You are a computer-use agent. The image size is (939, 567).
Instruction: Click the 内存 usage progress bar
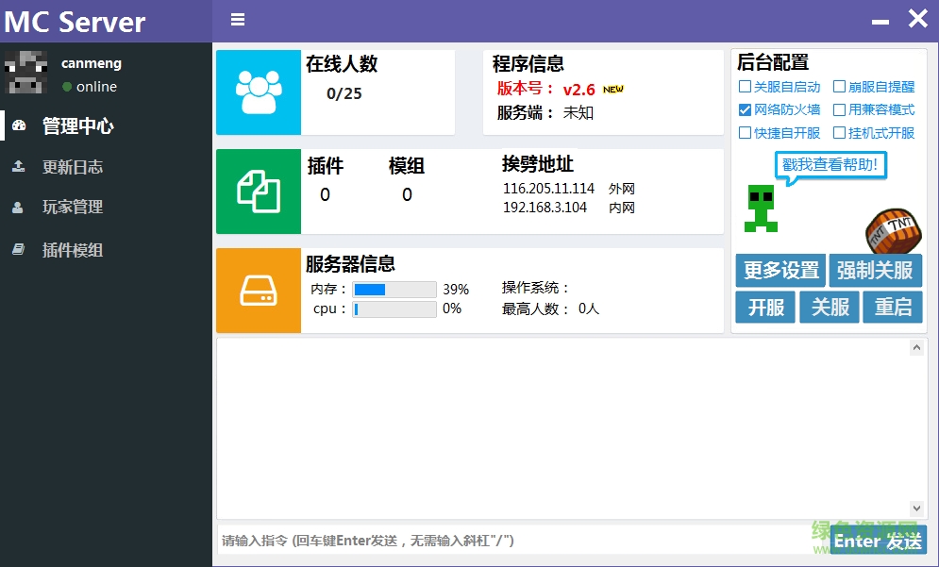(x=394, y=290)
